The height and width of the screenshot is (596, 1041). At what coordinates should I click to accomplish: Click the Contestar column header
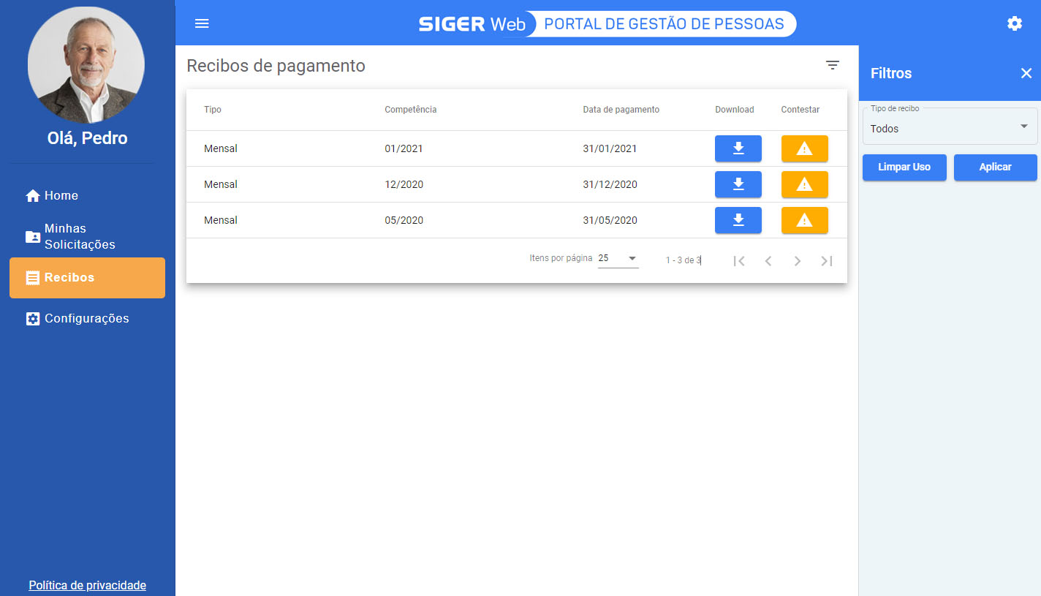coord(800,110)
